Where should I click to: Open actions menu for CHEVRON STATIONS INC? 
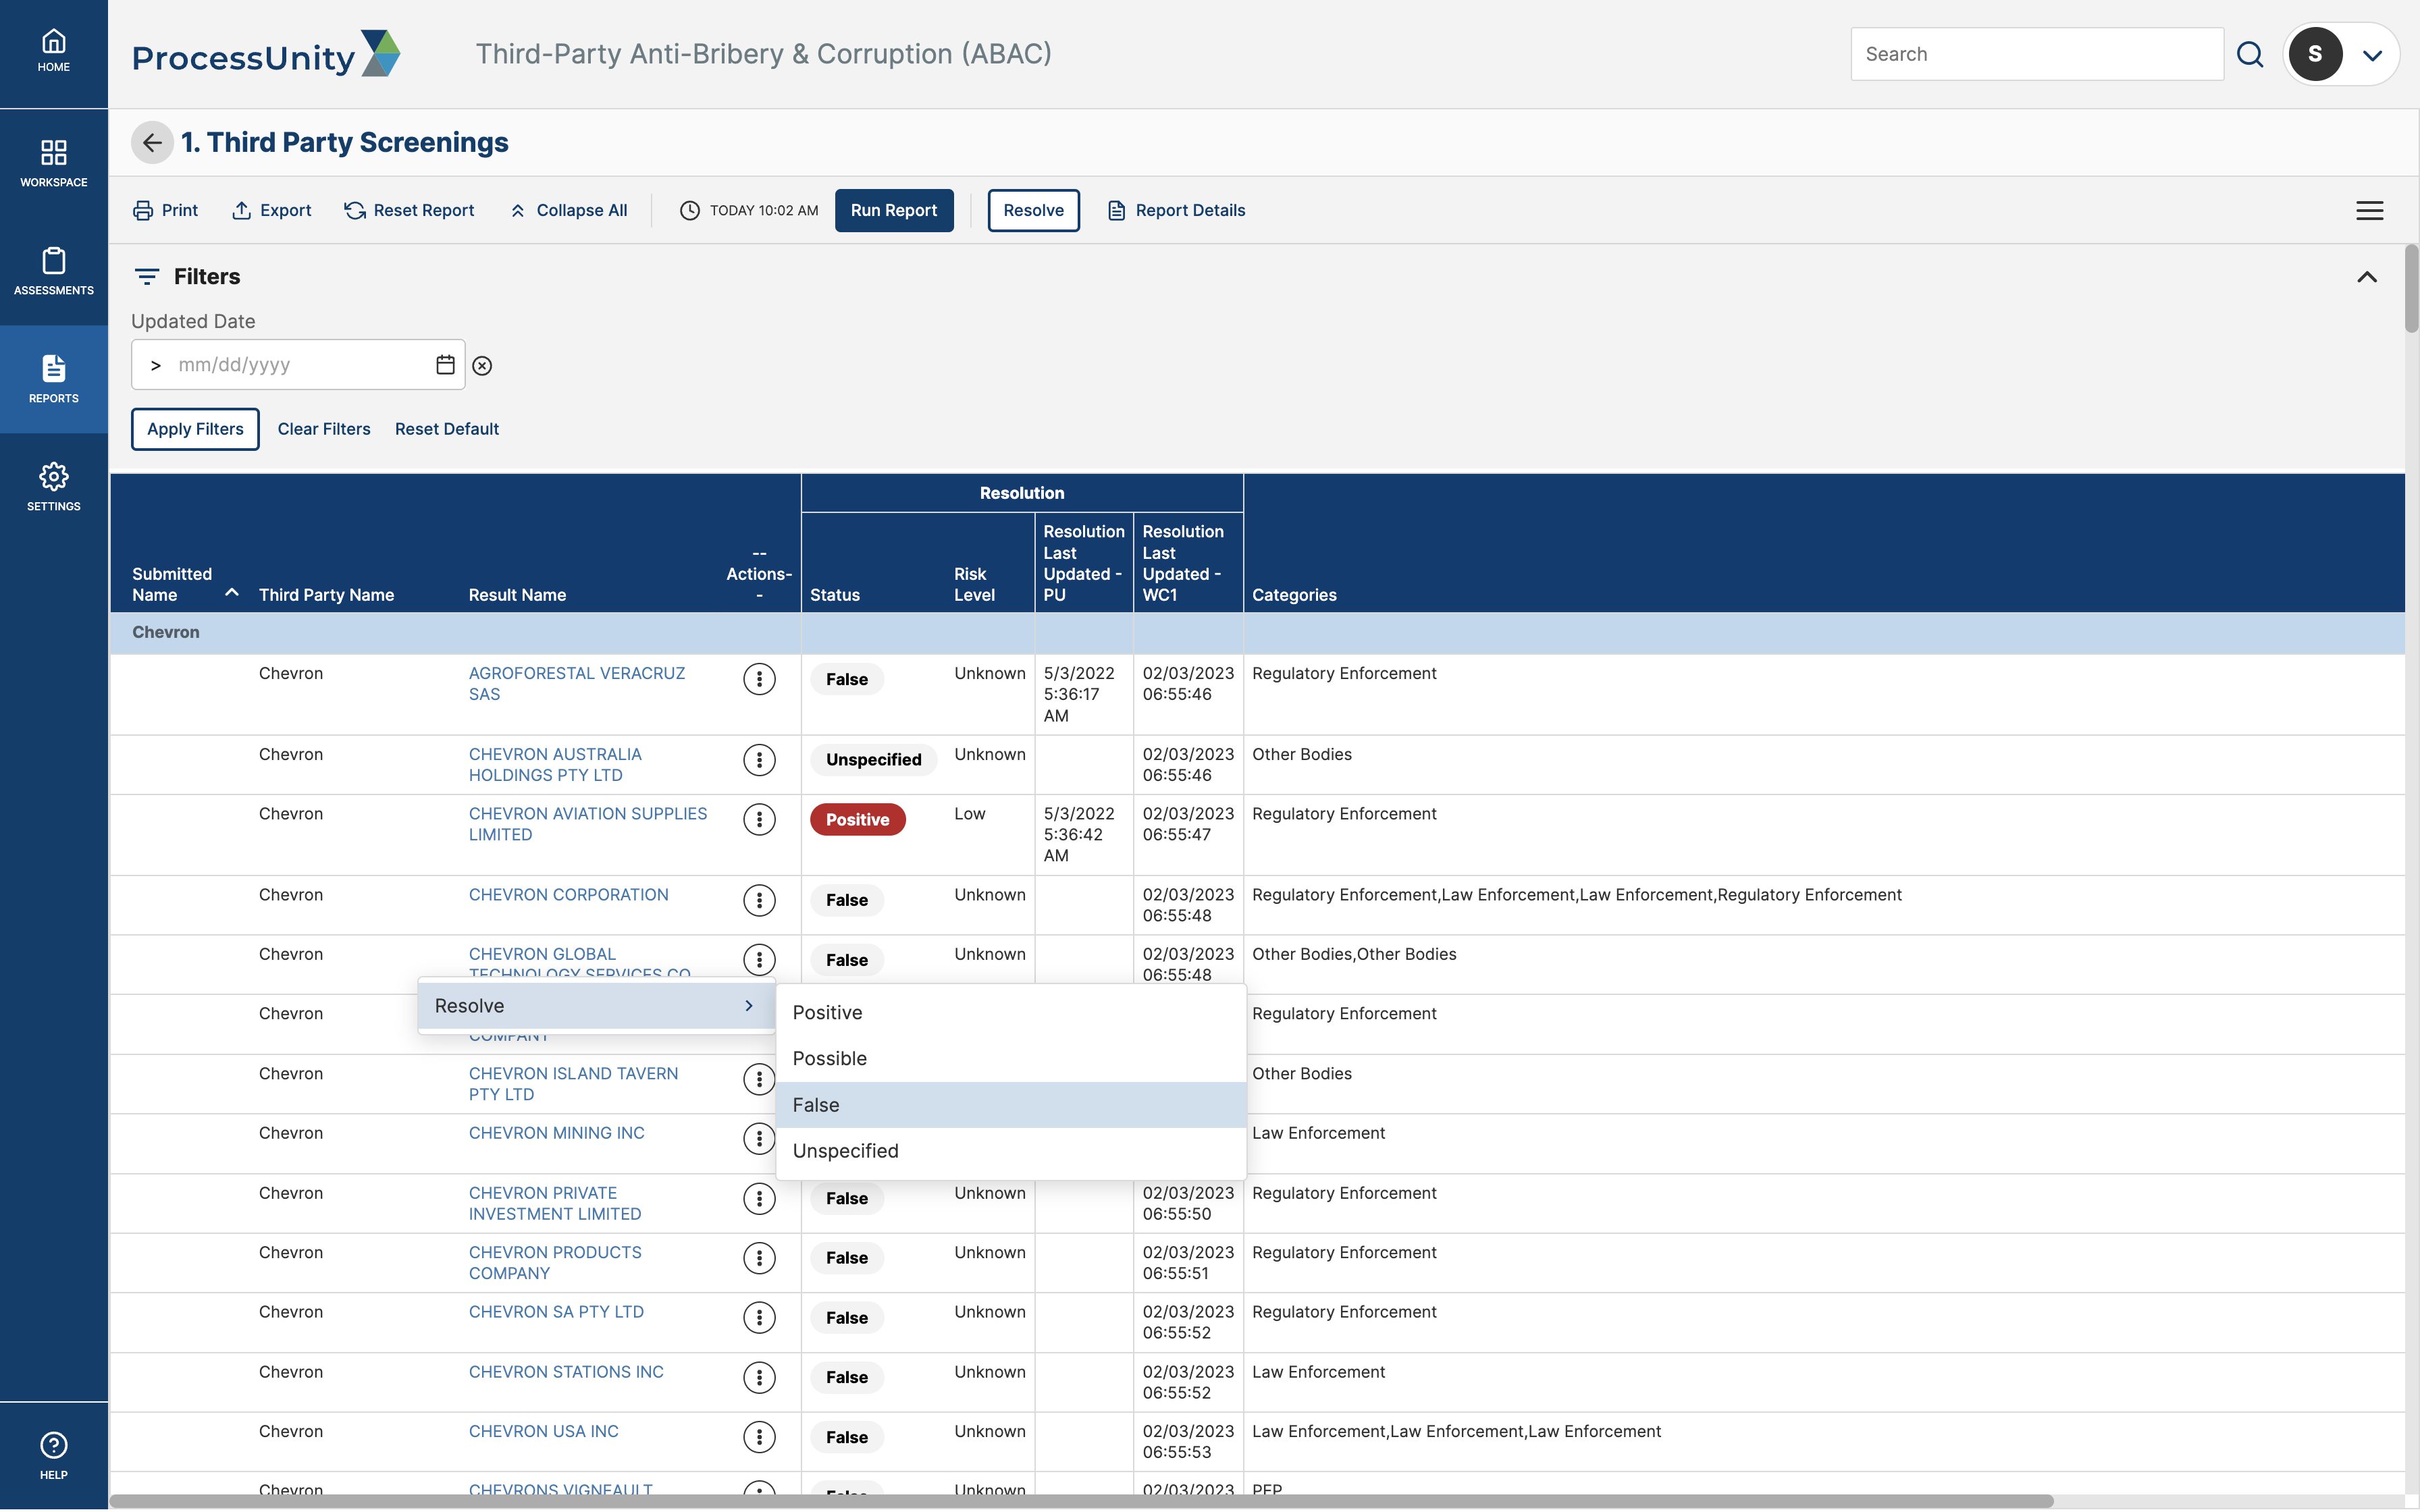[x=759, y=1377]
